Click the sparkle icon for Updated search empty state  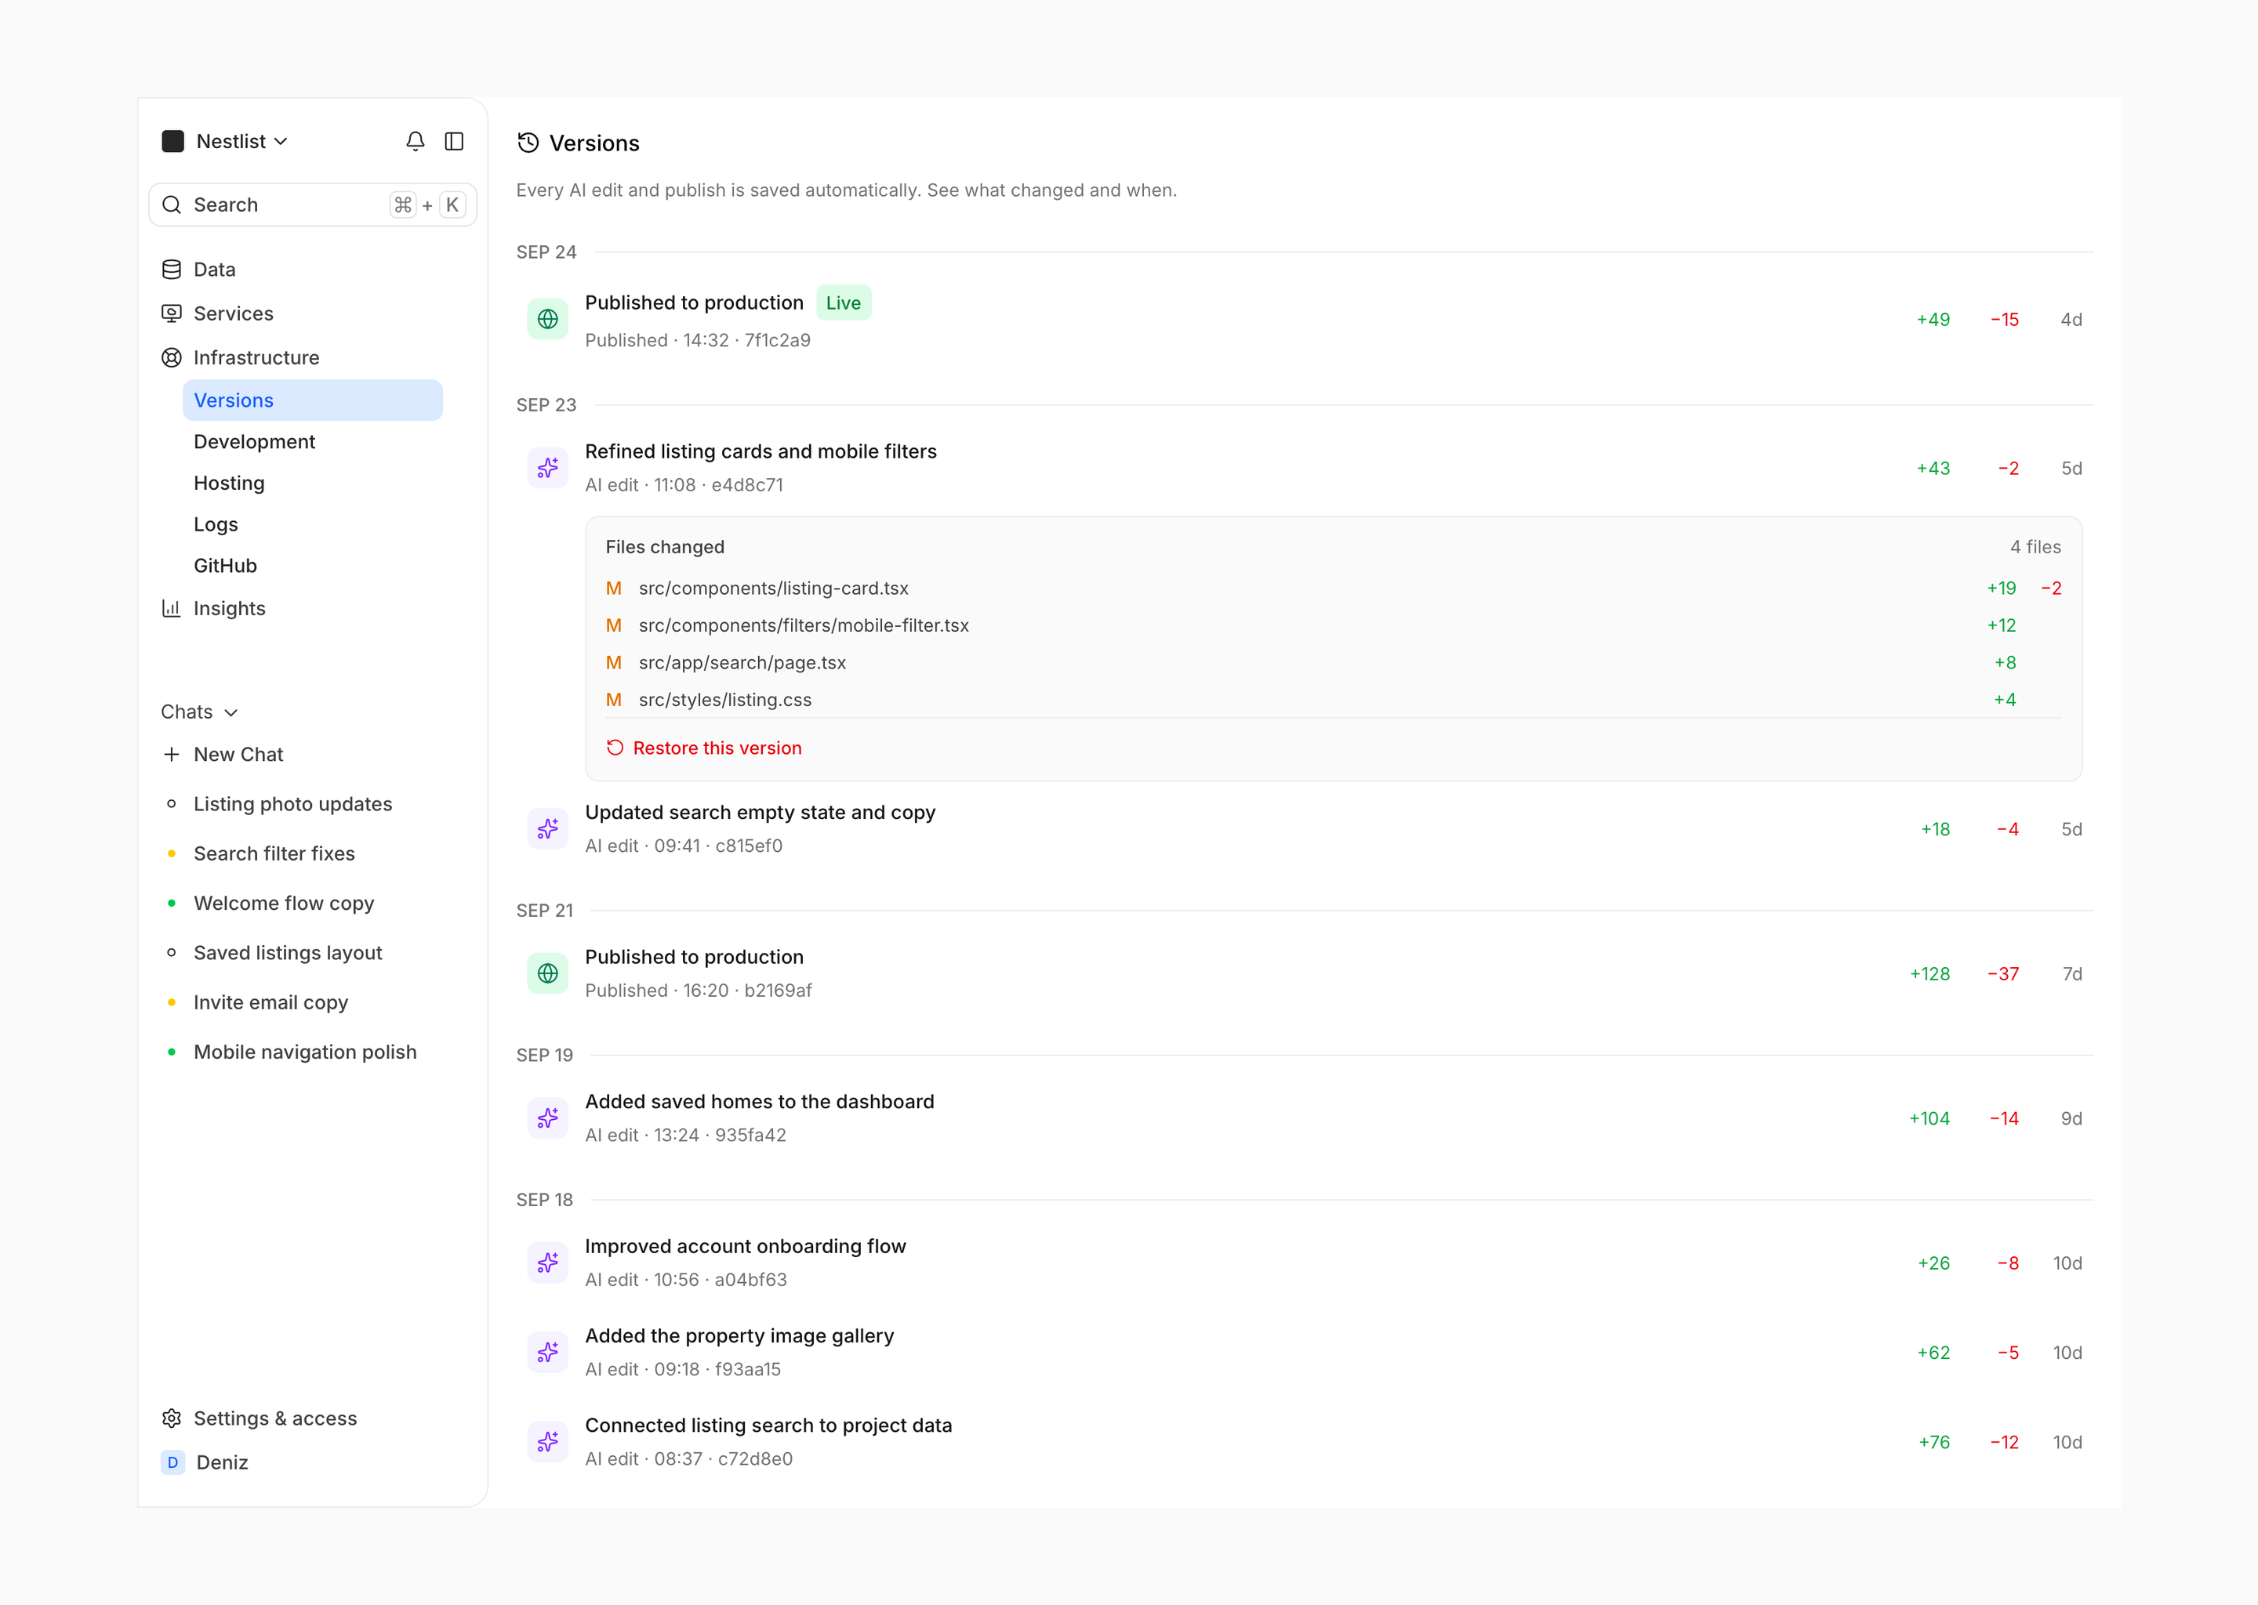coord(548,828)
